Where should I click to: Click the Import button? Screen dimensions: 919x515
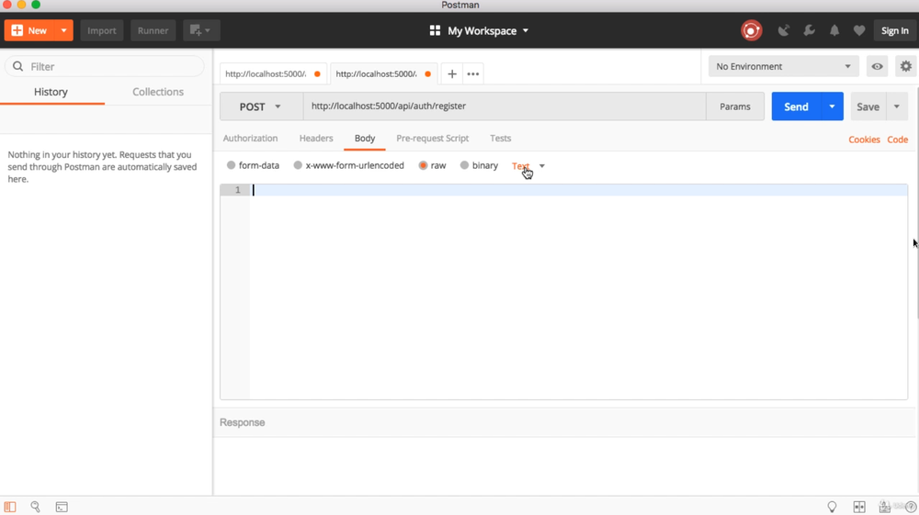coord(102,30)
